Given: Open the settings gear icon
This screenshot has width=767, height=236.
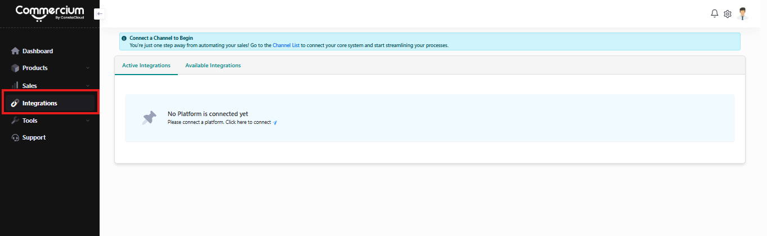Looking at the screenshot, I should point(727,14).
